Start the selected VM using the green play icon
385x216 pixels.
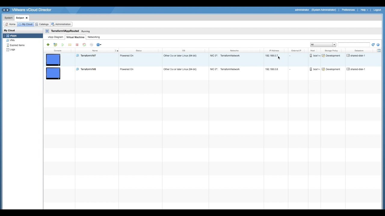(x=63, y=44)
